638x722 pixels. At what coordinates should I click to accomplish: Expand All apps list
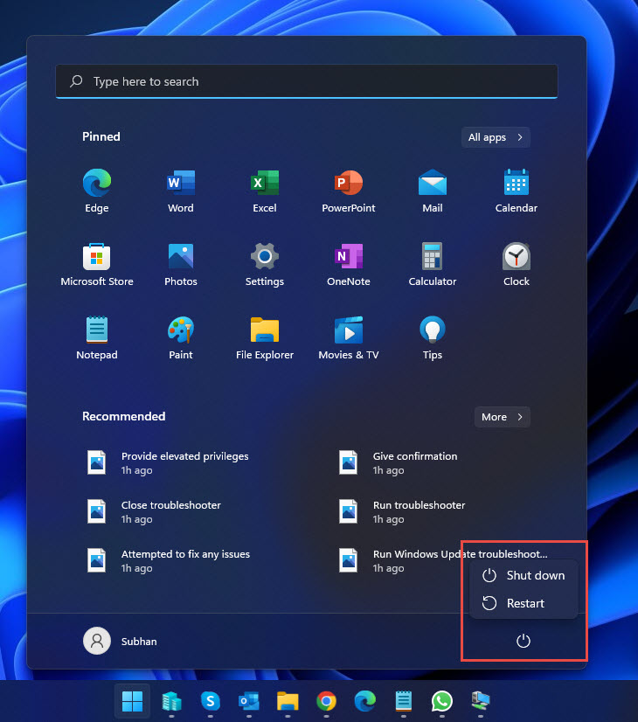[x=496, y=137]
